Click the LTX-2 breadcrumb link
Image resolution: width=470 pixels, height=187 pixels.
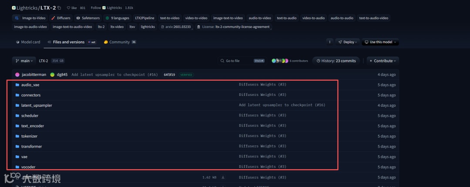point(44,61)
